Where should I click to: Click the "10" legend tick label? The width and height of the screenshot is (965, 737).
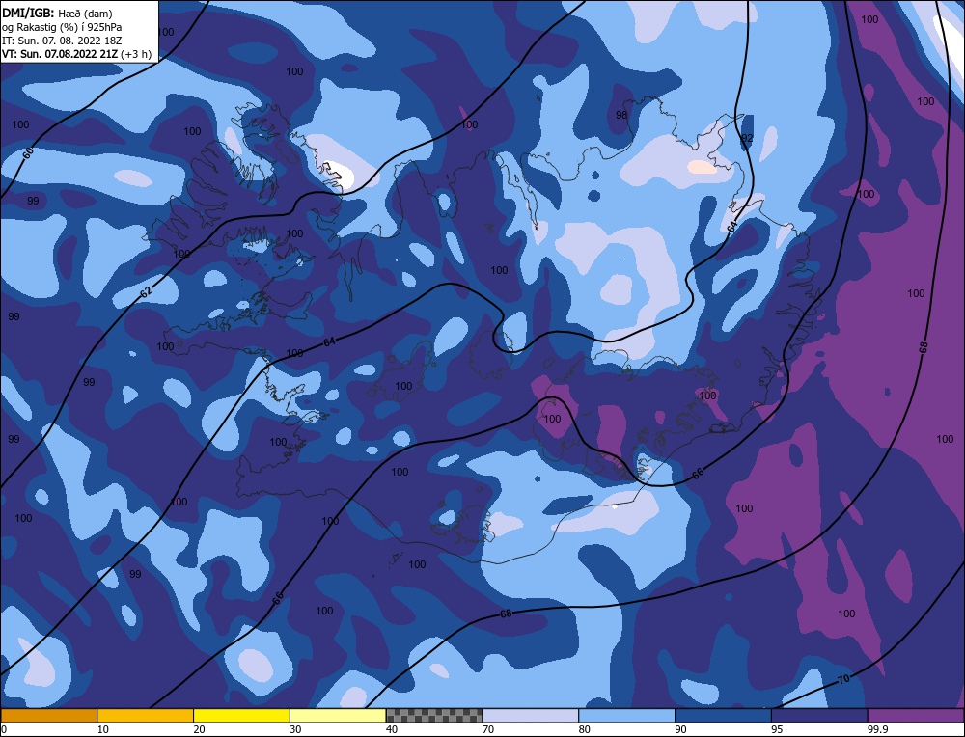(103, 729)
